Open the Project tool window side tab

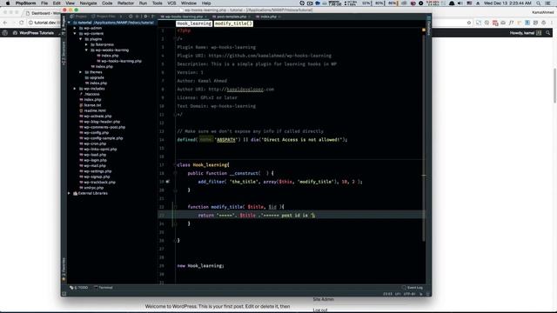64,24
